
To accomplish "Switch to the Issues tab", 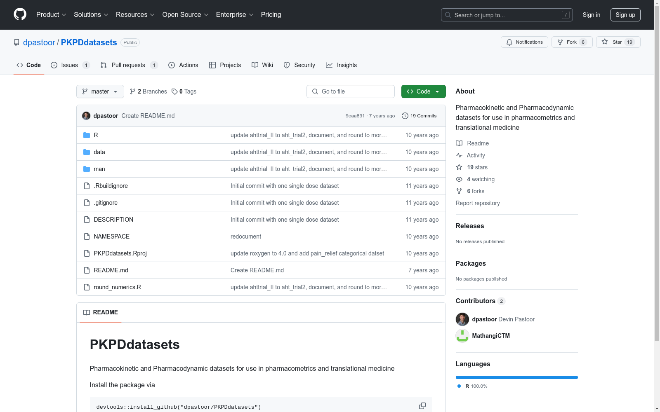I will (70, 65).
